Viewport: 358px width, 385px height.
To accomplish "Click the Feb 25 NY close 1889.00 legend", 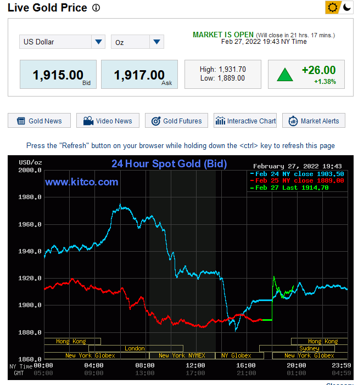I will 297,181.
